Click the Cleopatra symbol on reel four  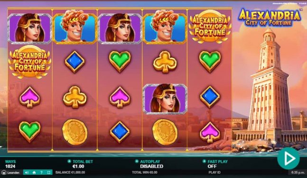tap(165, 98)
